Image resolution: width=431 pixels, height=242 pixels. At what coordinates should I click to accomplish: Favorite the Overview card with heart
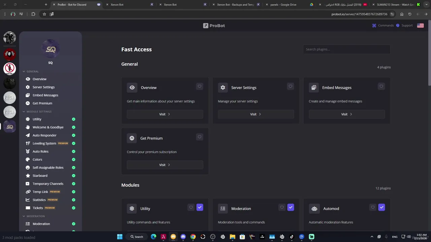point(199,86)
